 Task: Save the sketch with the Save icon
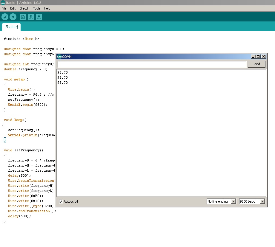pos(39,17)
